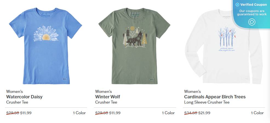Click "1 Color" for Watercolor Daisy
270x123 pixels.
(79, 113)
